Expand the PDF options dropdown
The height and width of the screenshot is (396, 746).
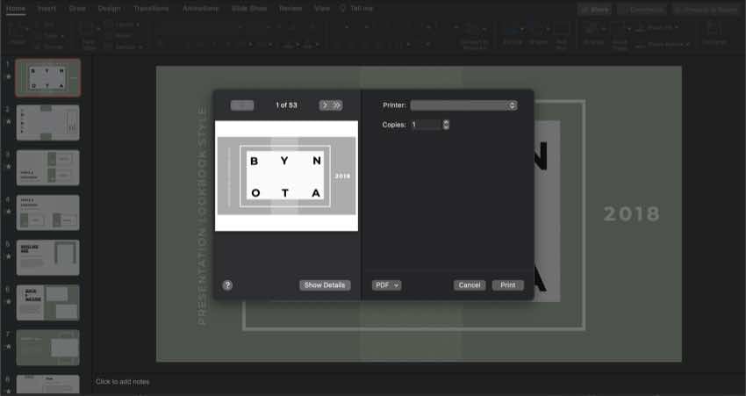(x=386, y=285)
